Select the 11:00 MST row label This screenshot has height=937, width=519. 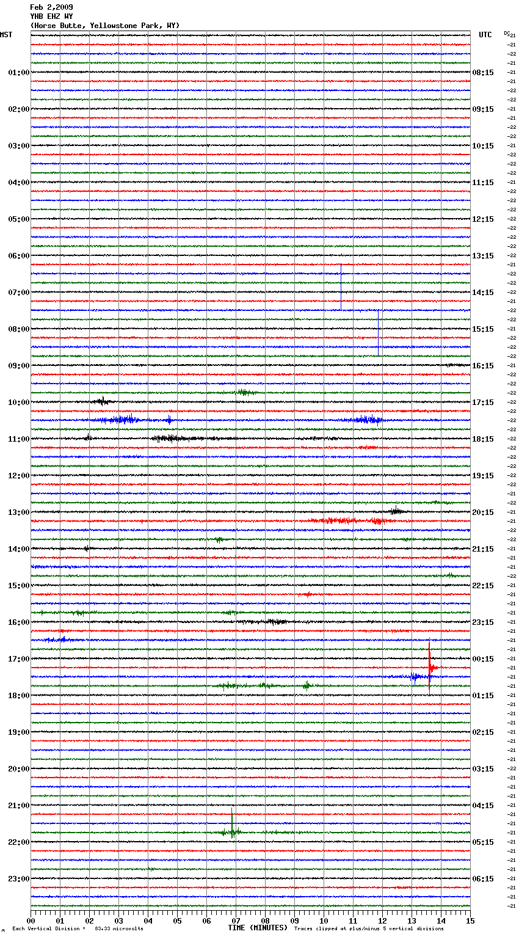pyautogui.click(x=19, y=439)
